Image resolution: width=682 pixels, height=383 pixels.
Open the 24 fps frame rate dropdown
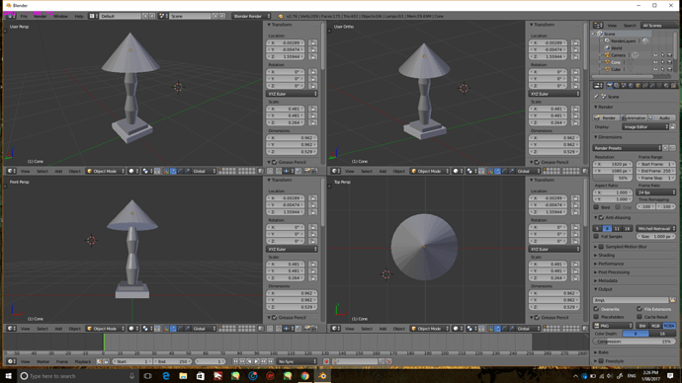pyautogui.click(x=656, y=191)
